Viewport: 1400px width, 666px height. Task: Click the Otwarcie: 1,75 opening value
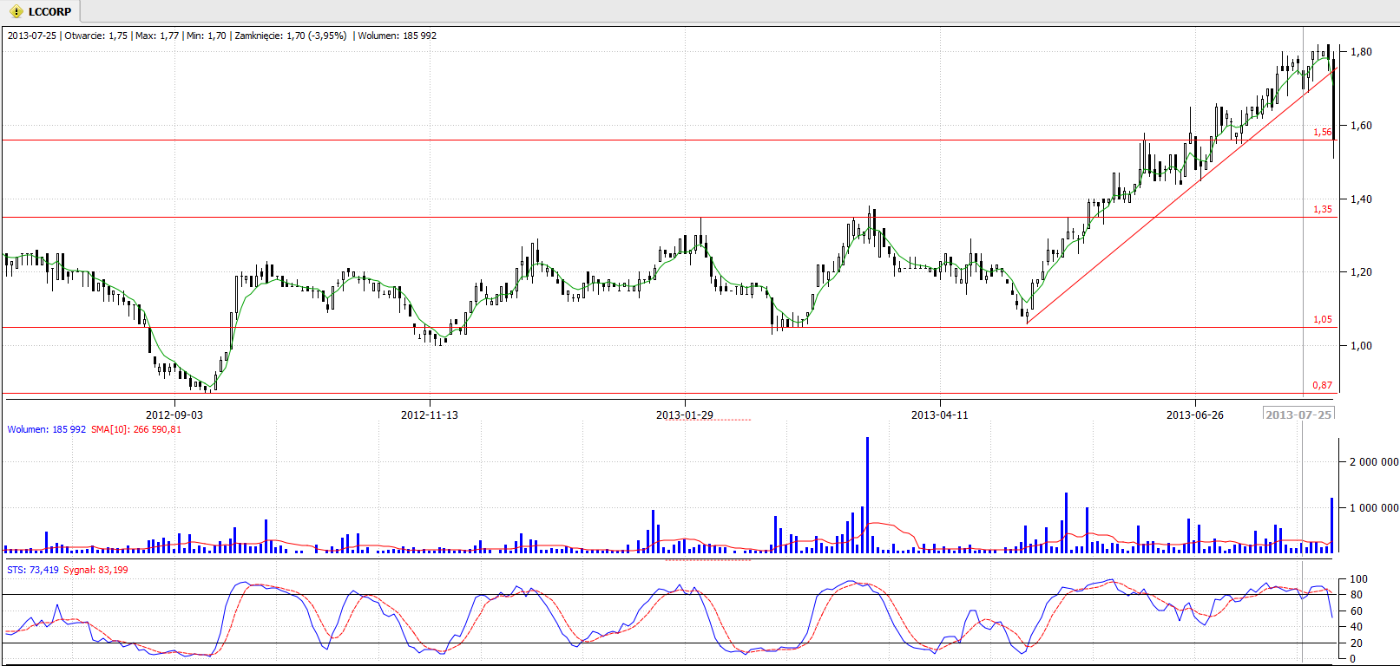95,36
